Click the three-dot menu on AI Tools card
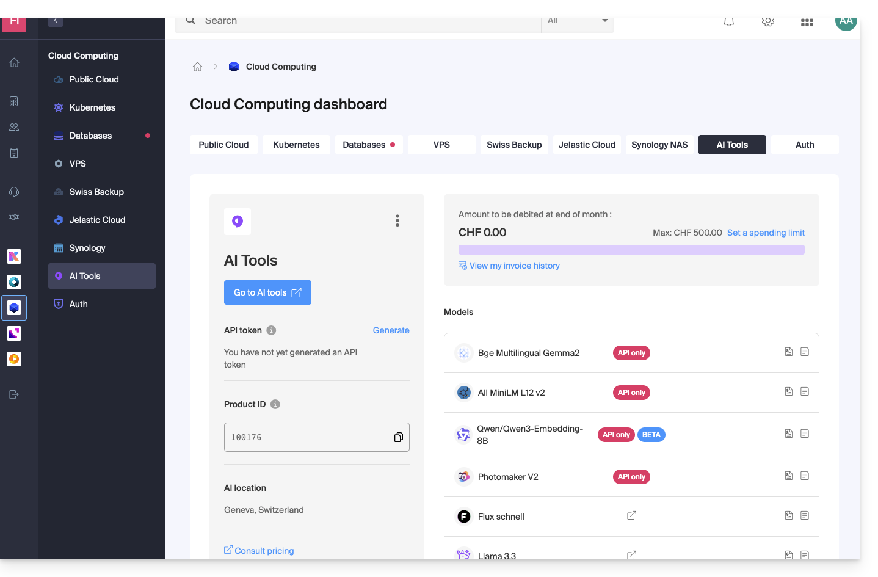 tap(397, 220)
